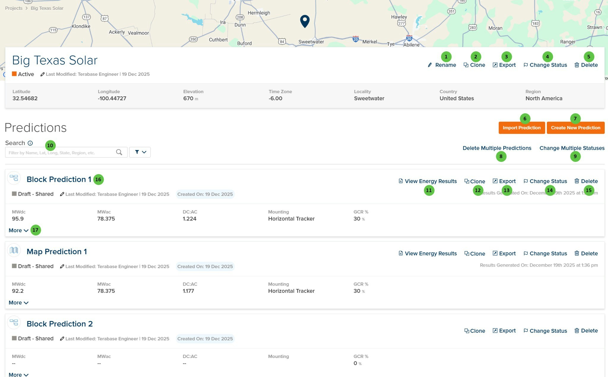Viewport: 608px width, 377px height.
Task: Click the map icon beside Map Prediction 1
Action: (x=14, y=250)
